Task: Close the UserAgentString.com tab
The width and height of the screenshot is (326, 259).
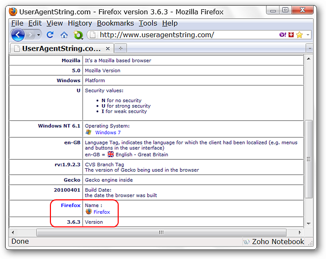Action: tap(107, 48)
